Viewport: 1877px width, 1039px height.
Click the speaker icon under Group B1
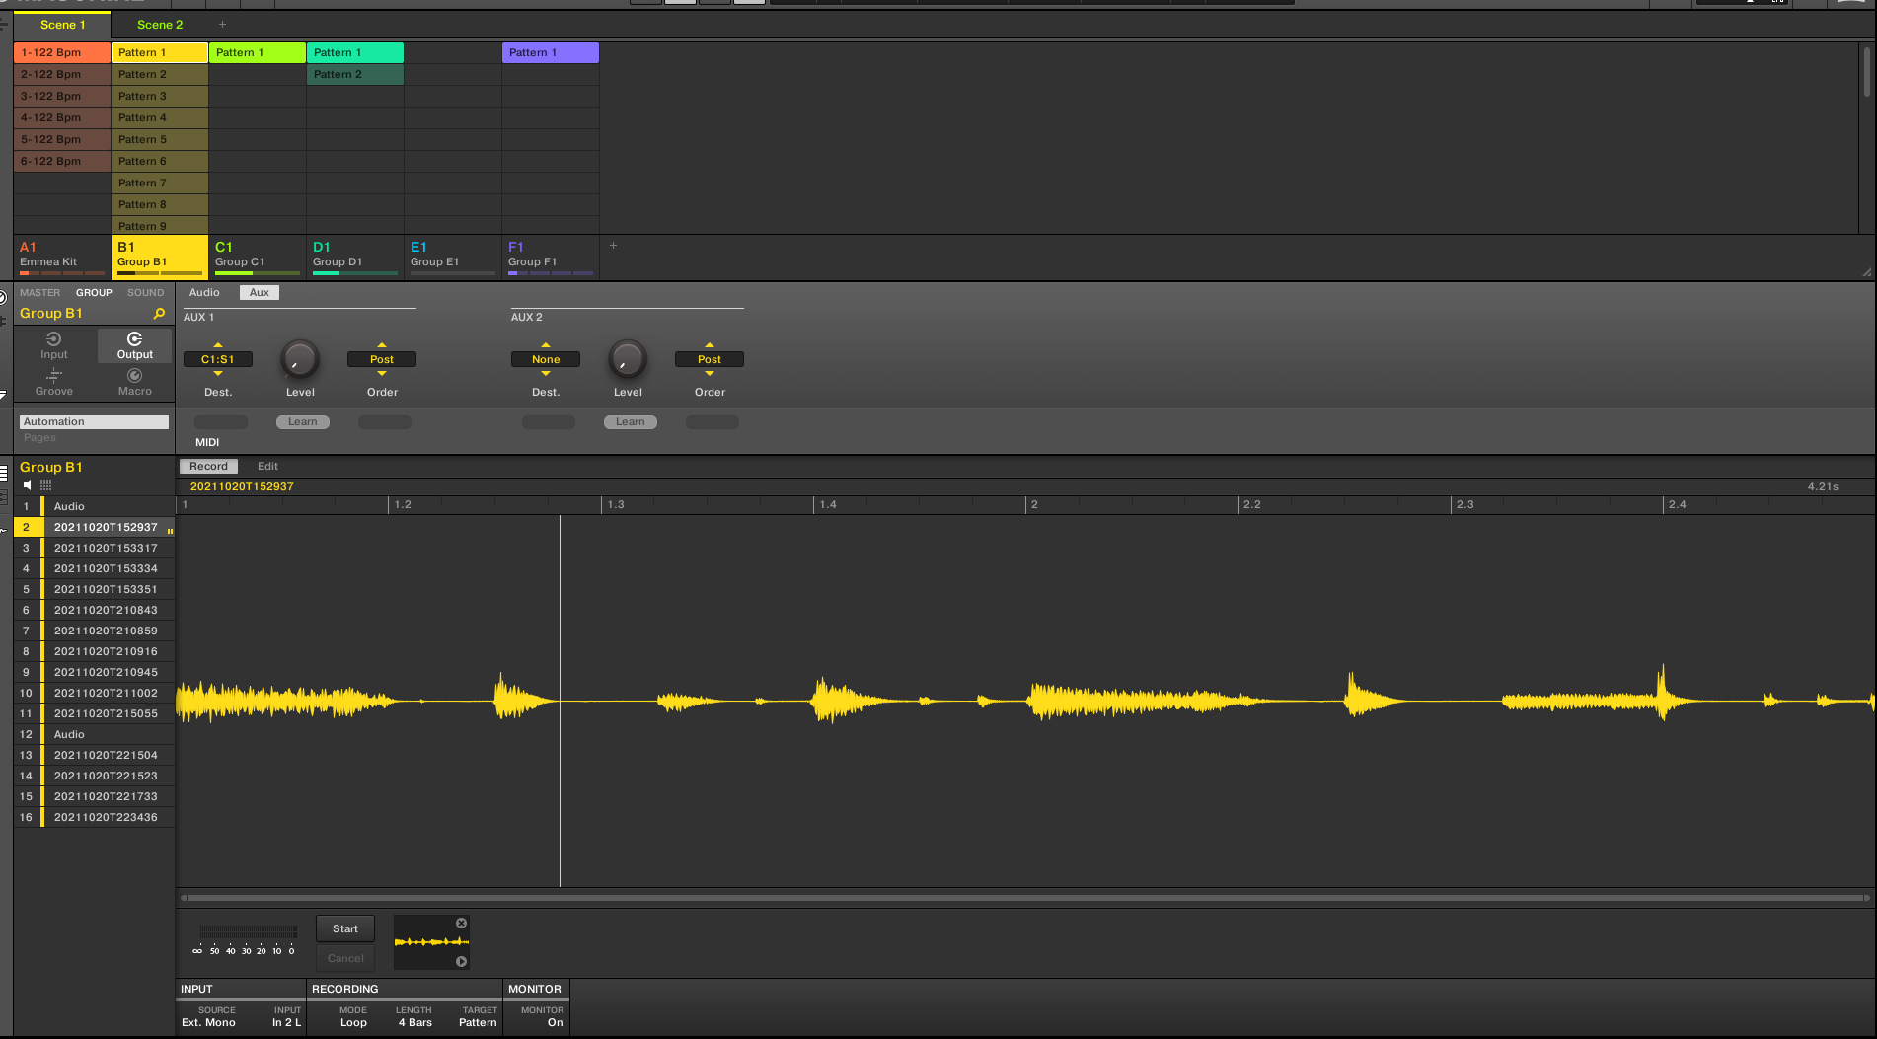pos(28,485)
